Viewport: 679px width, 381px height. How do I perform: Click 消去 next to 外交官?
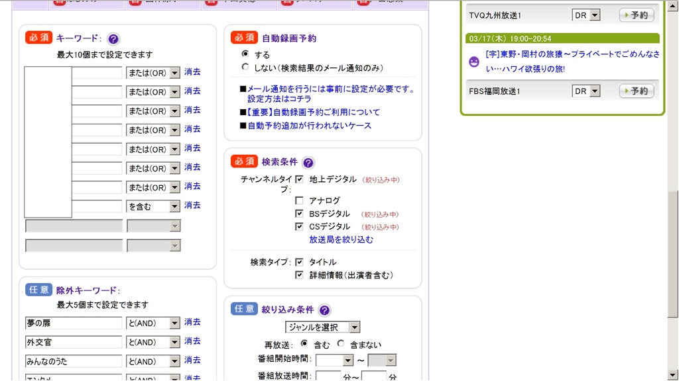click(192, 341)
